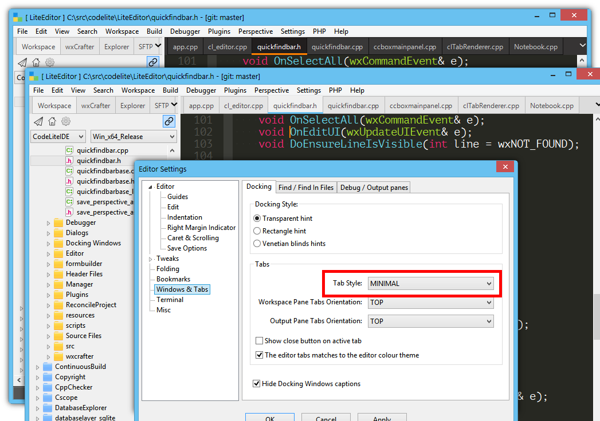Expand the Tweaks node in settings tree
Viewport: 600px width, 421px height.
pos(150,259)
